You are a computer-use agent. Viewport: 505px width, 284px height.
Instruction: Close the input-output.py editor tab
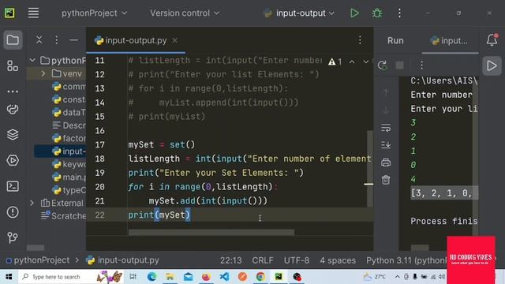(x=175, y=40)
